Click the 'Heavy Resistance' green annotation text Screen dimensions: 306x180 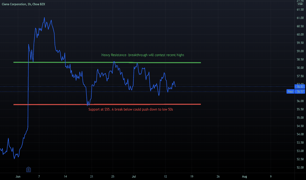coord(142,55)
